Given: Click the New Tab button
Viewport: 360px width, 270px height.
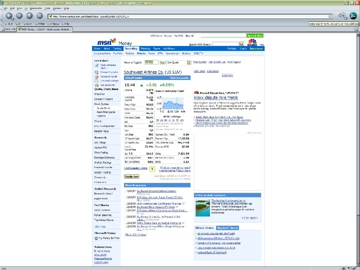Looking at the screenshot, I should [x=8, y=29].
